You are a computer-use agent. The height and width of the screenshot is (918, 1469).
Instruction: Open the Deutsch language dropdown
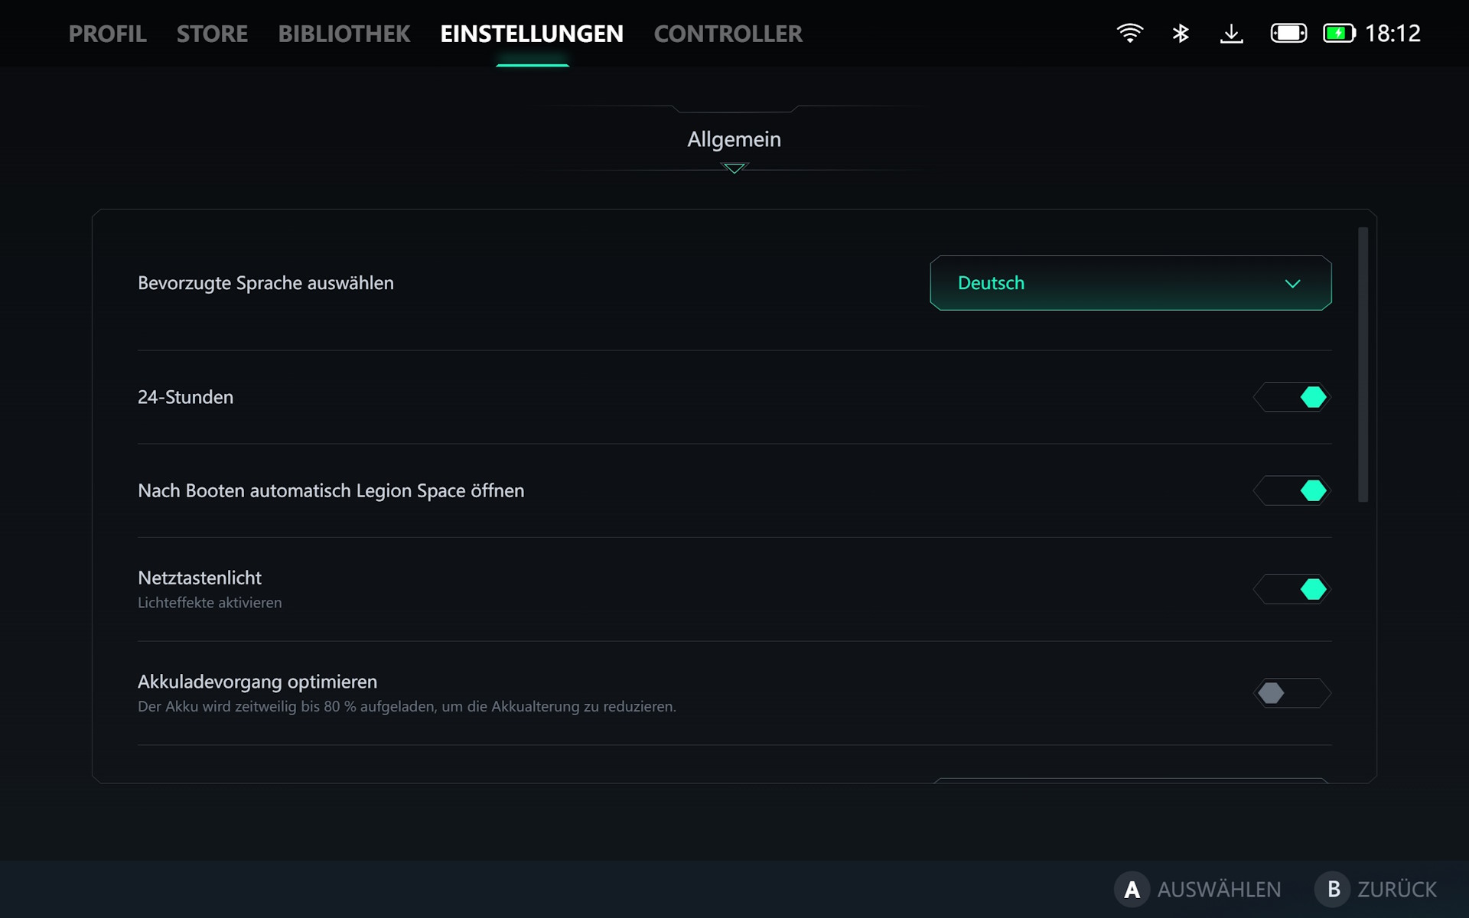pyautogui.click(x=1129, y=283)
